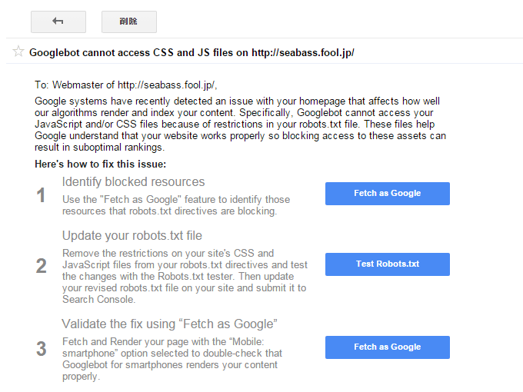Click the large step number 2

(x=42, y=266)
